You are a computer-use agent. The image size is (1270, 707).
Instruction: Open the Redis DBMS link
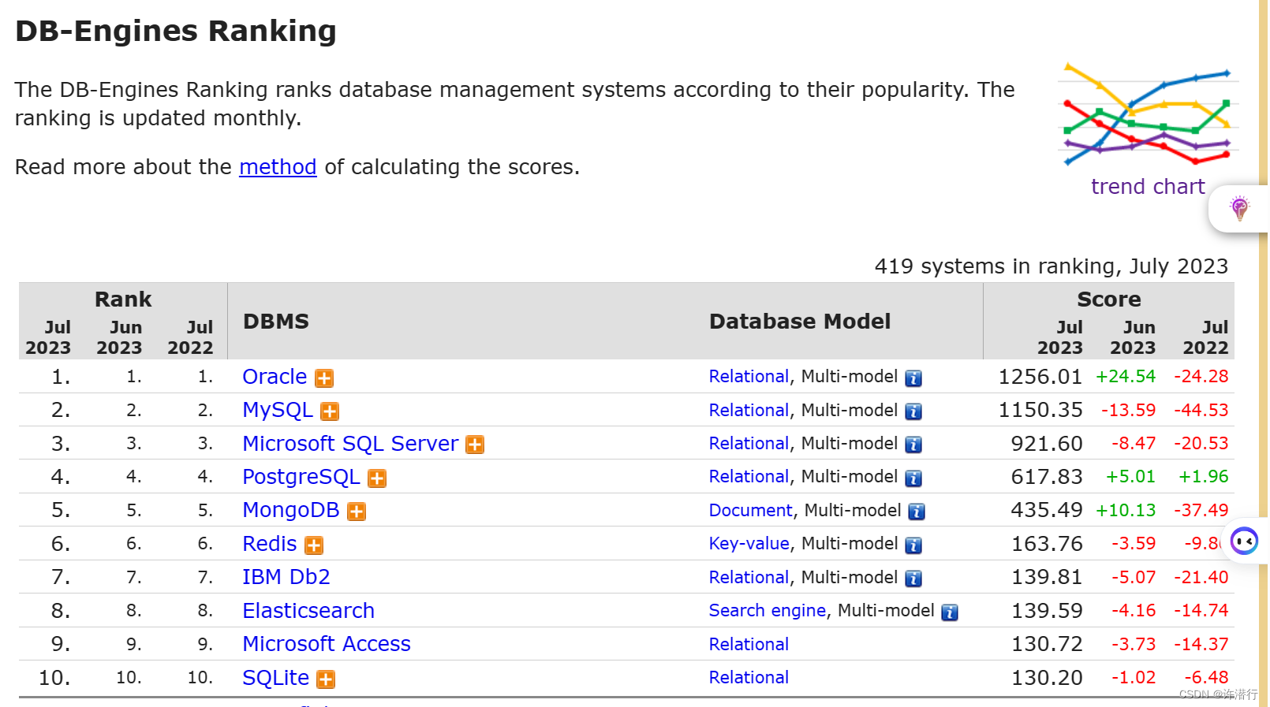[x=270, y=544]
